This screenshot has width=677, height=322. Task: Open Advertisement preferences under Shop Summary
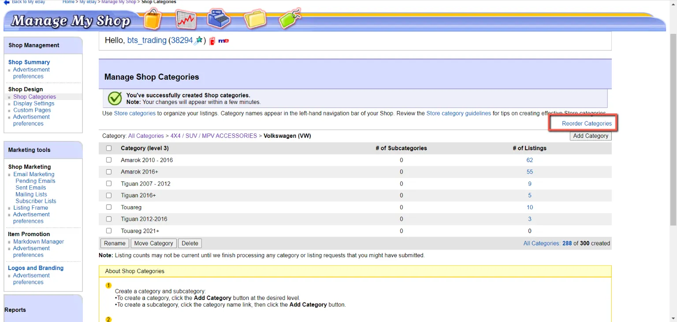(x=31, y=73)
